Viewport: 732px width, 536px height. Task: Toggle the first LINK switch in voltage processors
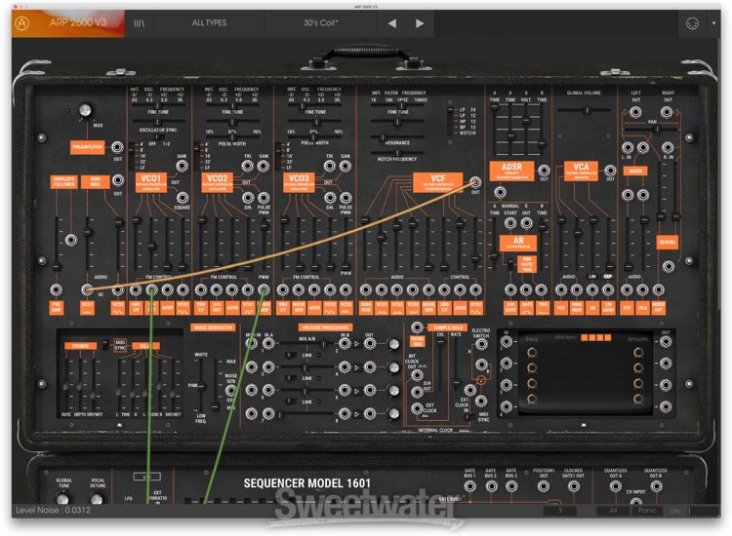pyautogui.click(x=291, y=355)
